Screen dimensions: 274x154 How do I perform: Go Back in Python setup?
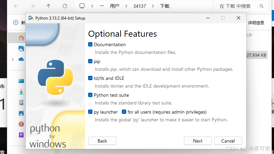pyautogui.click(x=102, y=141)
